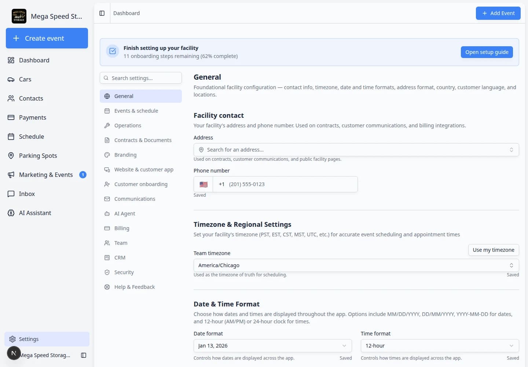Open Events & schedule settings
The height and width of the screenshot is (367, 528).
point(141,111)
